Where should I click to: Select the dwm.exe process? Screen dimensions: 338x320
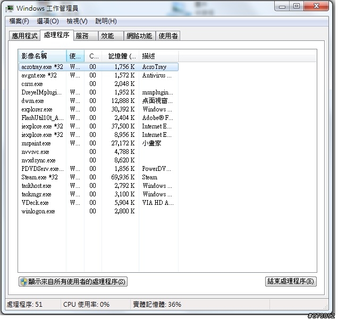(x=98, y=101)
